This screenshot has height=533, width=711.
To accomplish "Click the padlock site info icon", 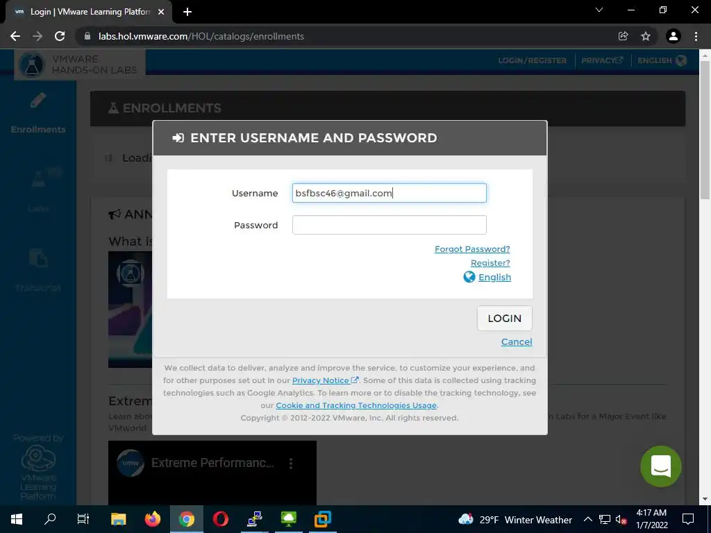I will click(87, 36).
